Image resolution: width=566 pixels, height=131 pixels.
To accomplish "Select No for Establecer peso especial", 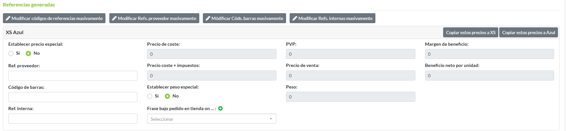I will tap(167, 96).
